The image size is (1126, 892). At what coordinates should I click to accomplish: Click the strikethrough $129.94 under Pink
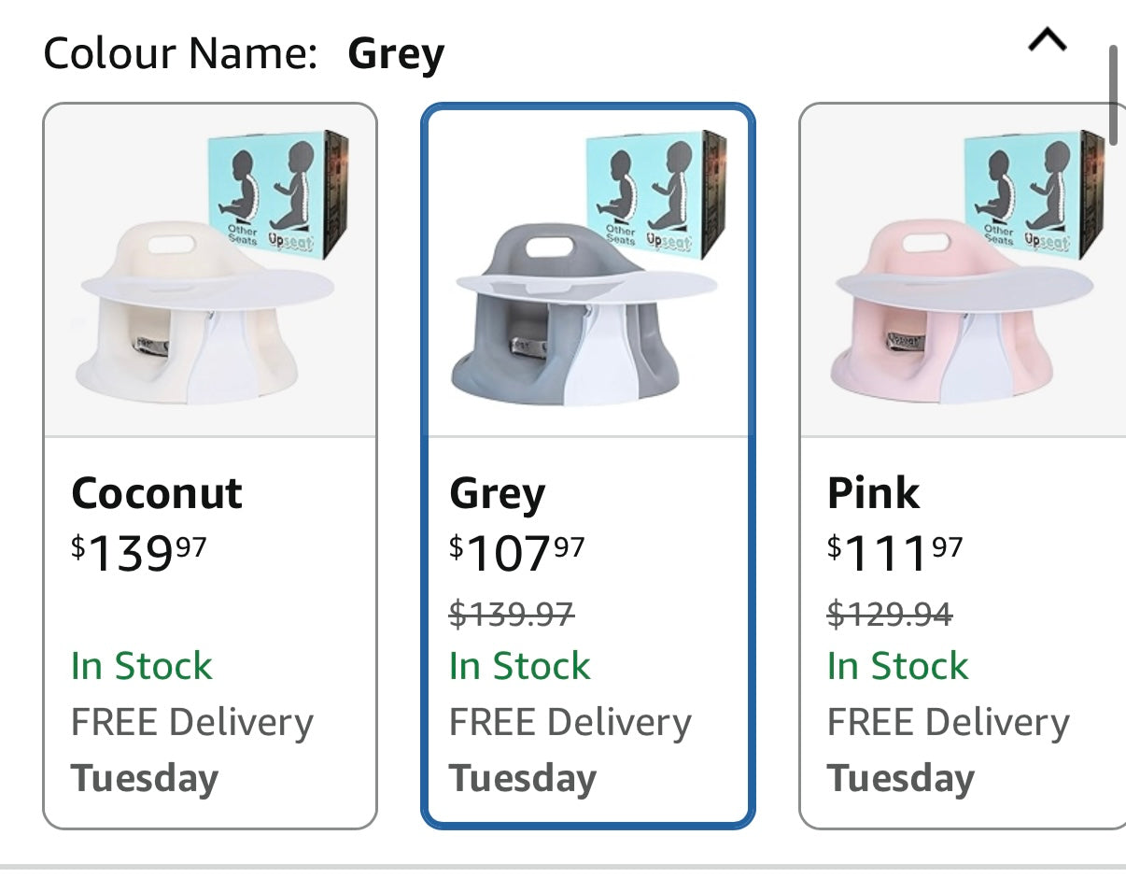[x=890, y=615]
